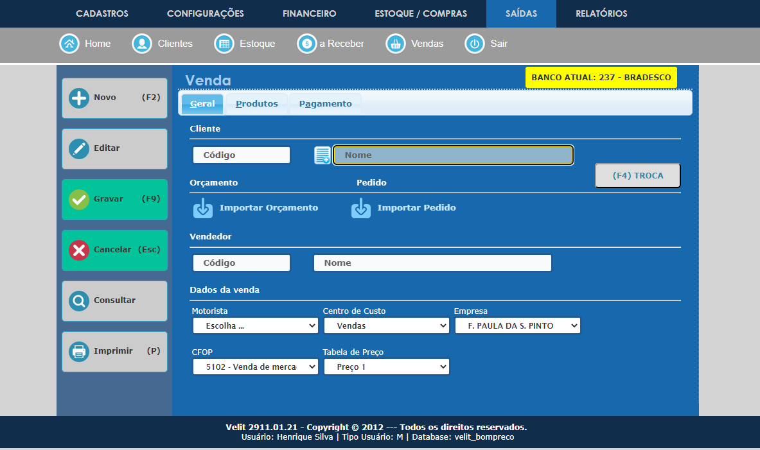The width and height of the screenshot is (760, 450).
Task: Click the Estoque table icon
Action: point(224,44)
